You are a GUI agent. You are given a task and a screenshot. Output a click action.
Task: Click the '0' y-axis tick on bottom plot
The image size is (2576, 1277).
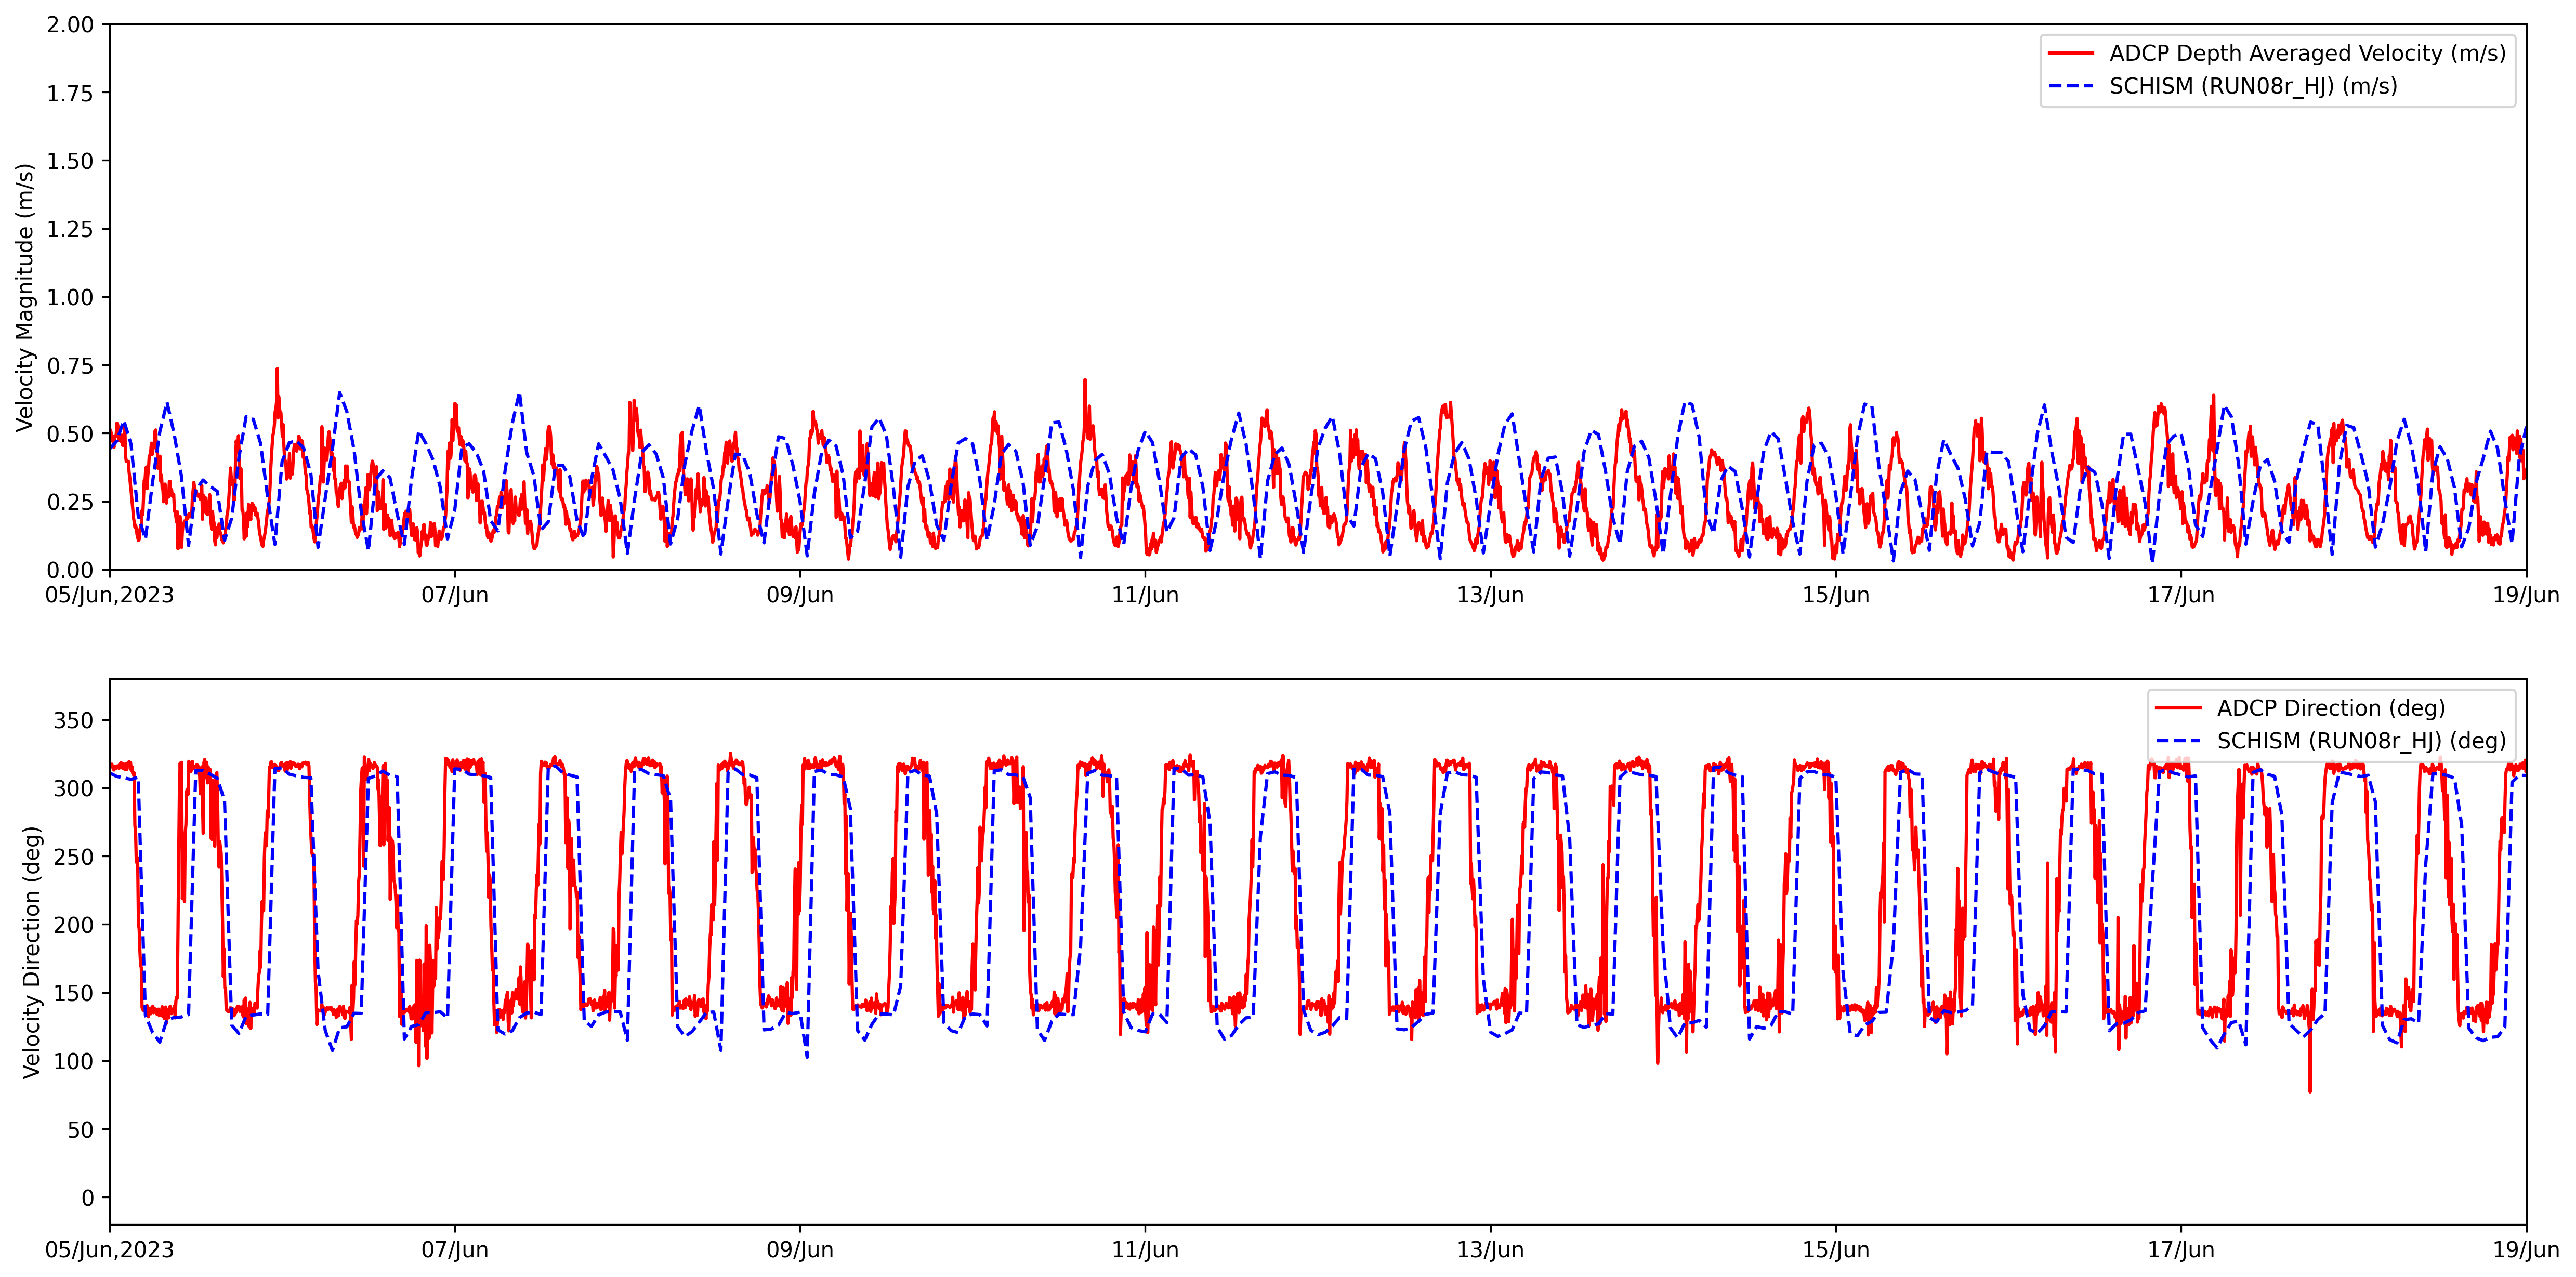click(87, 1197)
